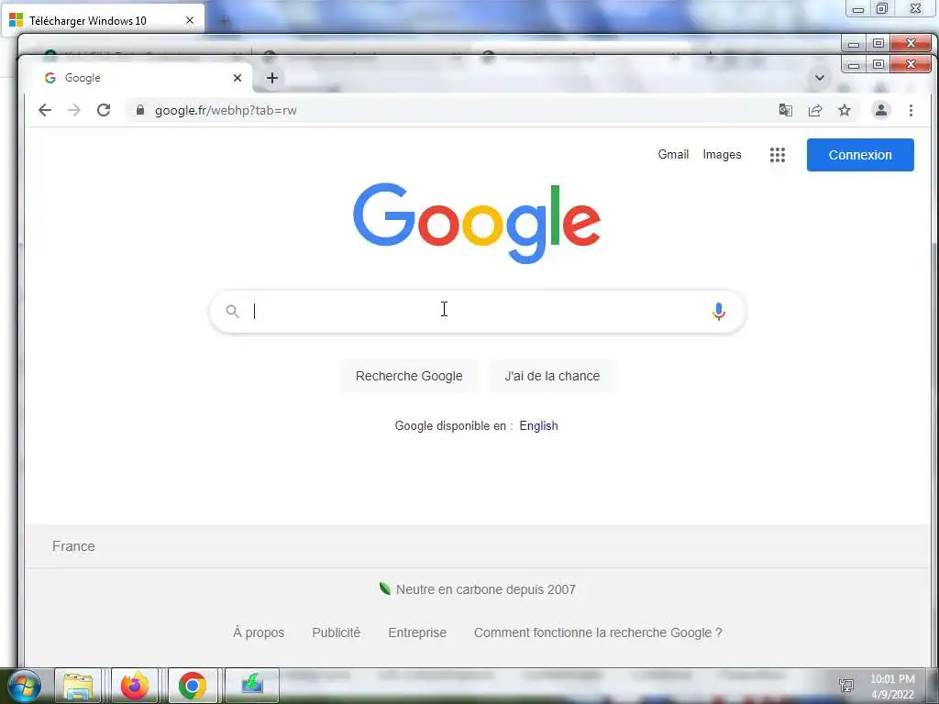View site info via the padlock icon
This screenshot has width=939, height=704.
click(140, 110)
